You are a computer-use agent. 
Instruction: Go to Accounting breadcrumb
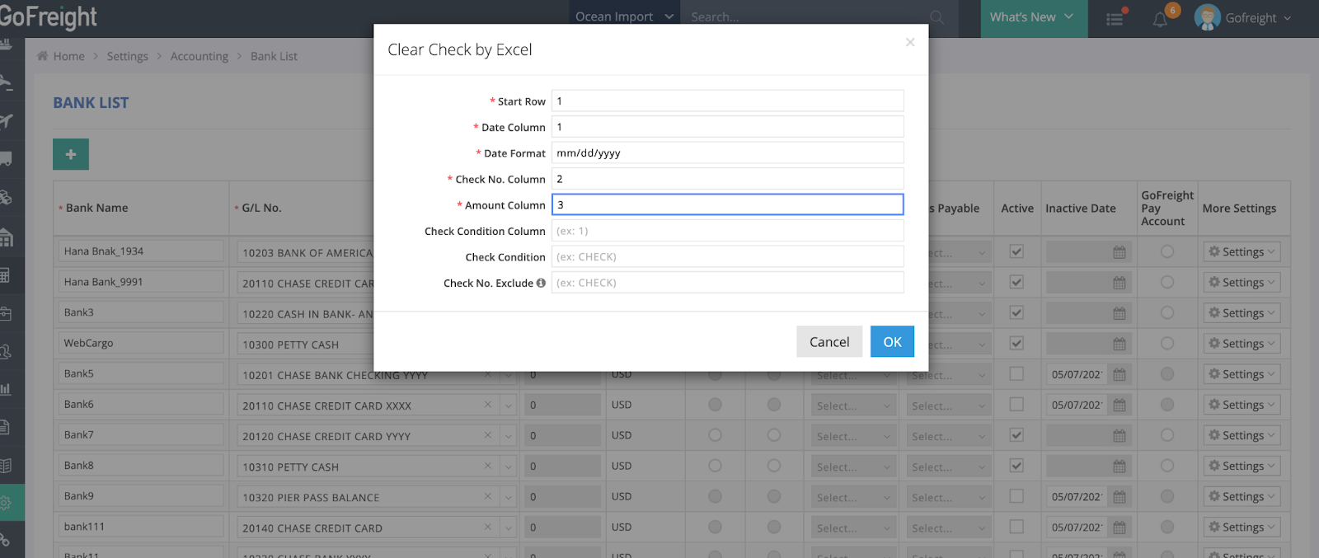pos(199,56)
